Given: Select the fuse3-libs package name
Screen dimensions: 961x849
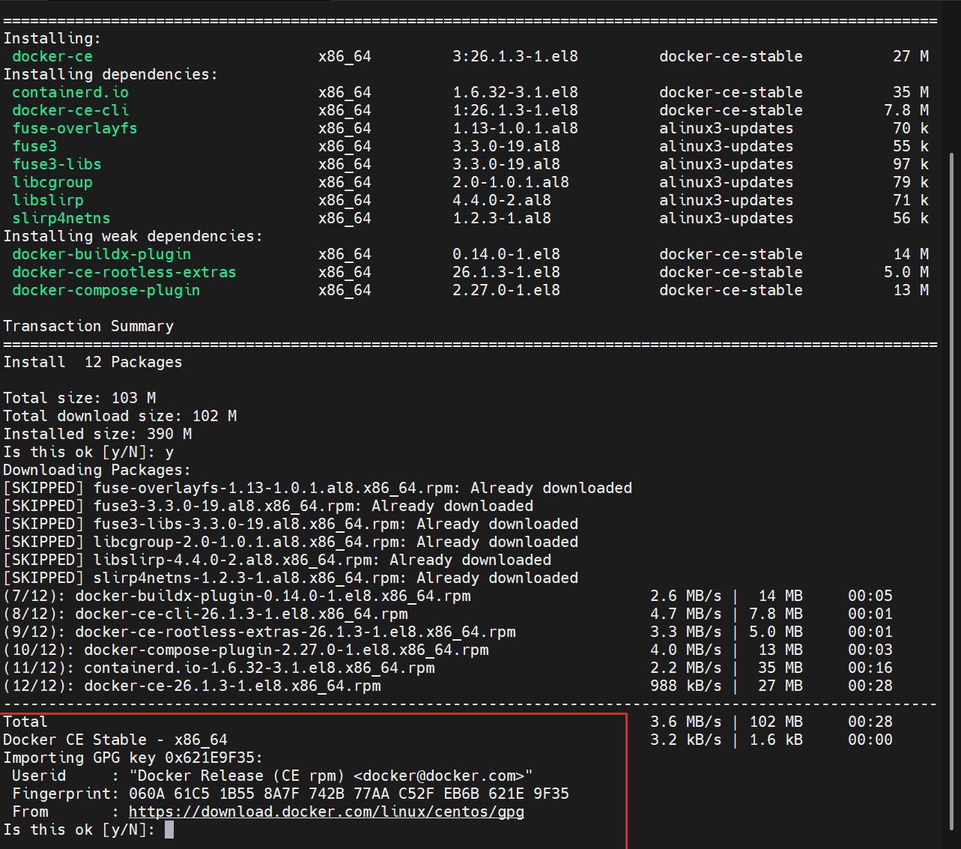Looking at the screenshot, I should click(x=56, y=164).
